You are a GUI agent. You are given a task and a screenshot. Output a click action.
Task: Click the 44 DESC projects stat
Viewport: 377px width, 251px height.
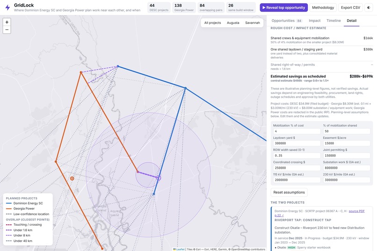(x=159, y=7)
